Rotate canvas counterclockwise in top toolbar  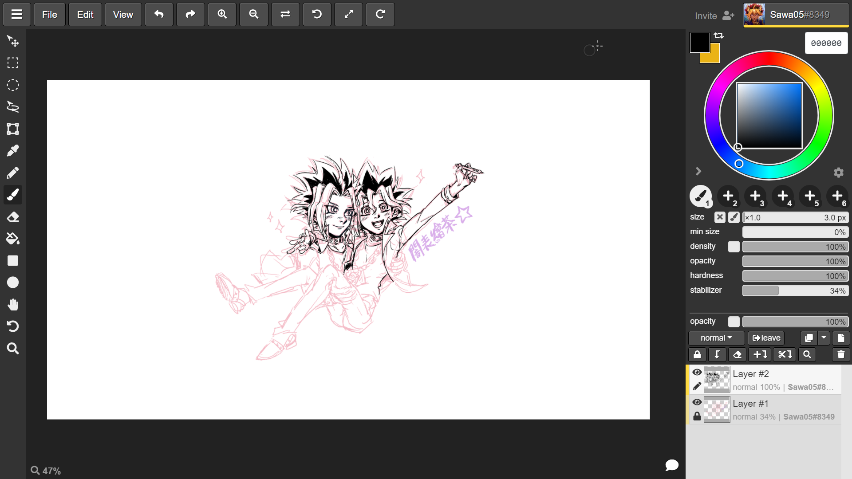click(x=317, y=14)
